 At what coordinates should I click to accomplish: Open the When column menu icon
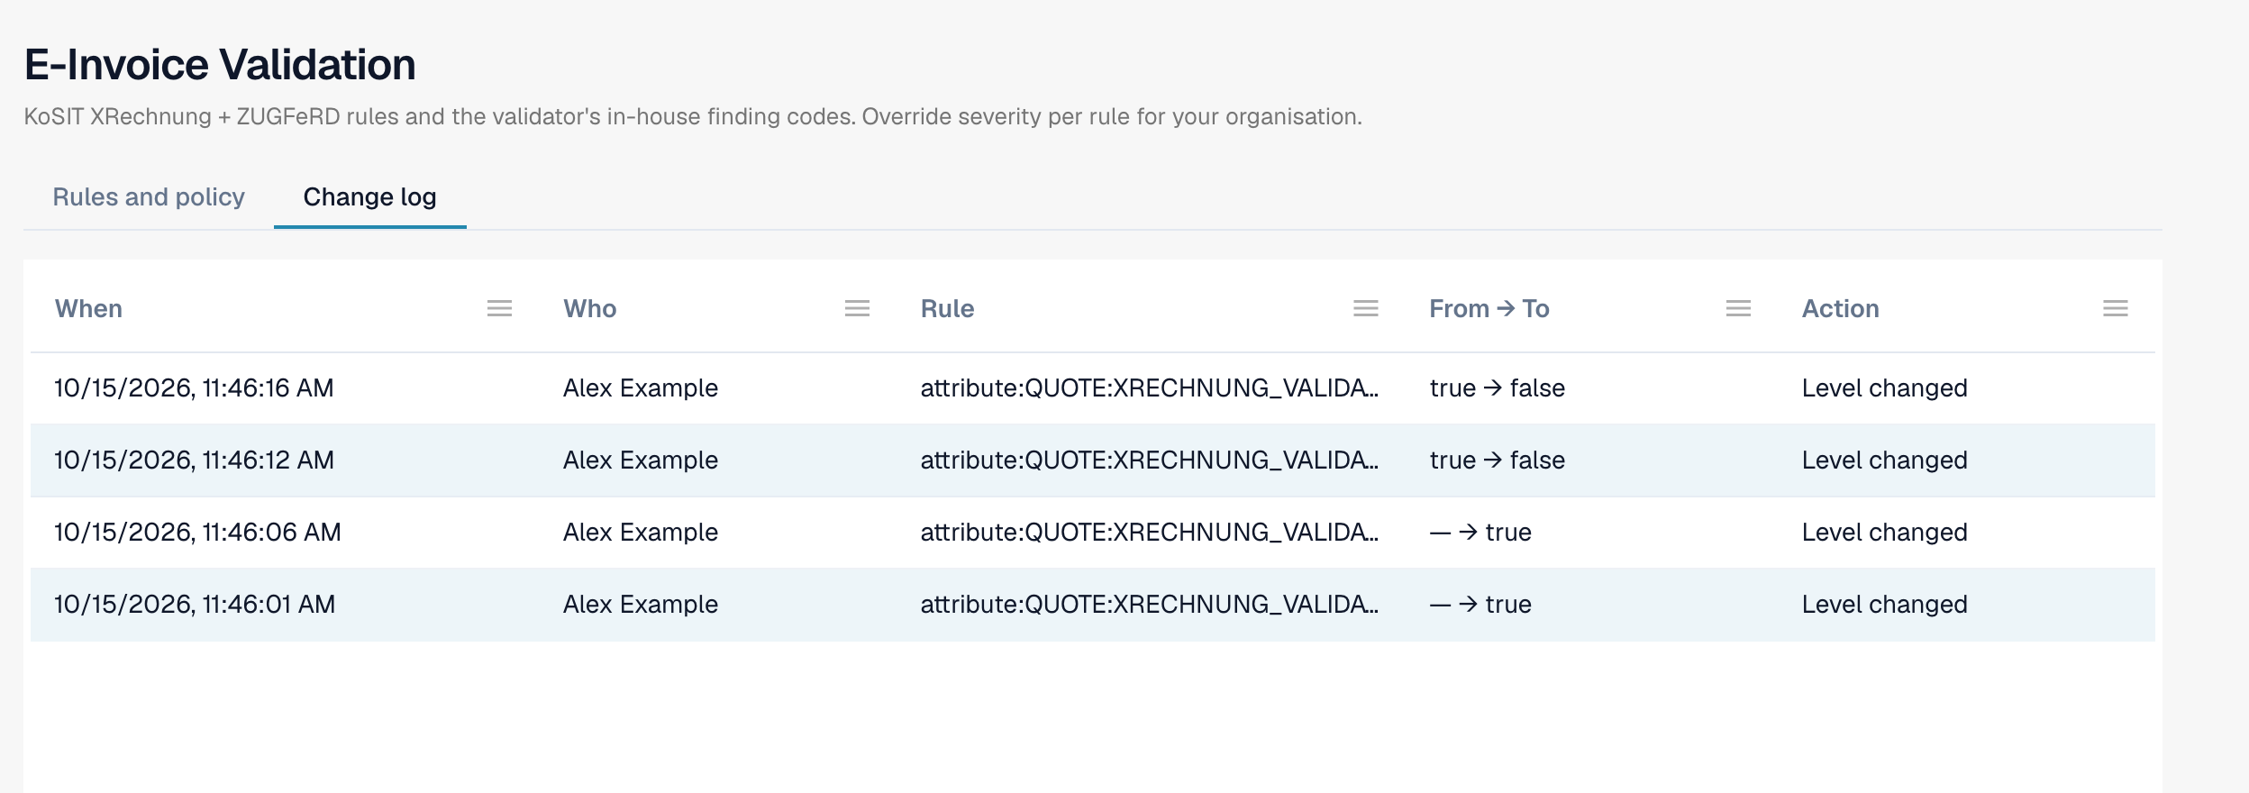point(499,309)
